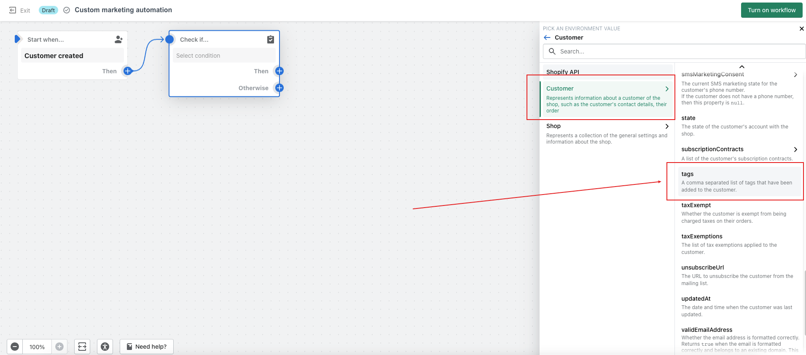806x355 pixels.
Task: Expand the Customer object chevron
Action: tap(667, 89)
